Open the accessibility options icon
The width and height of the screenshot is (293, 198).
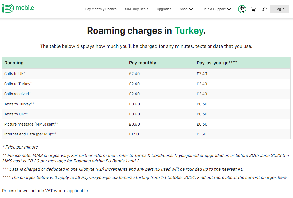(242, 9)
